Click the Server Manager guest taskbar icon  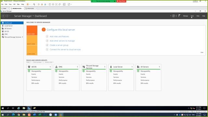click(29, 108)
